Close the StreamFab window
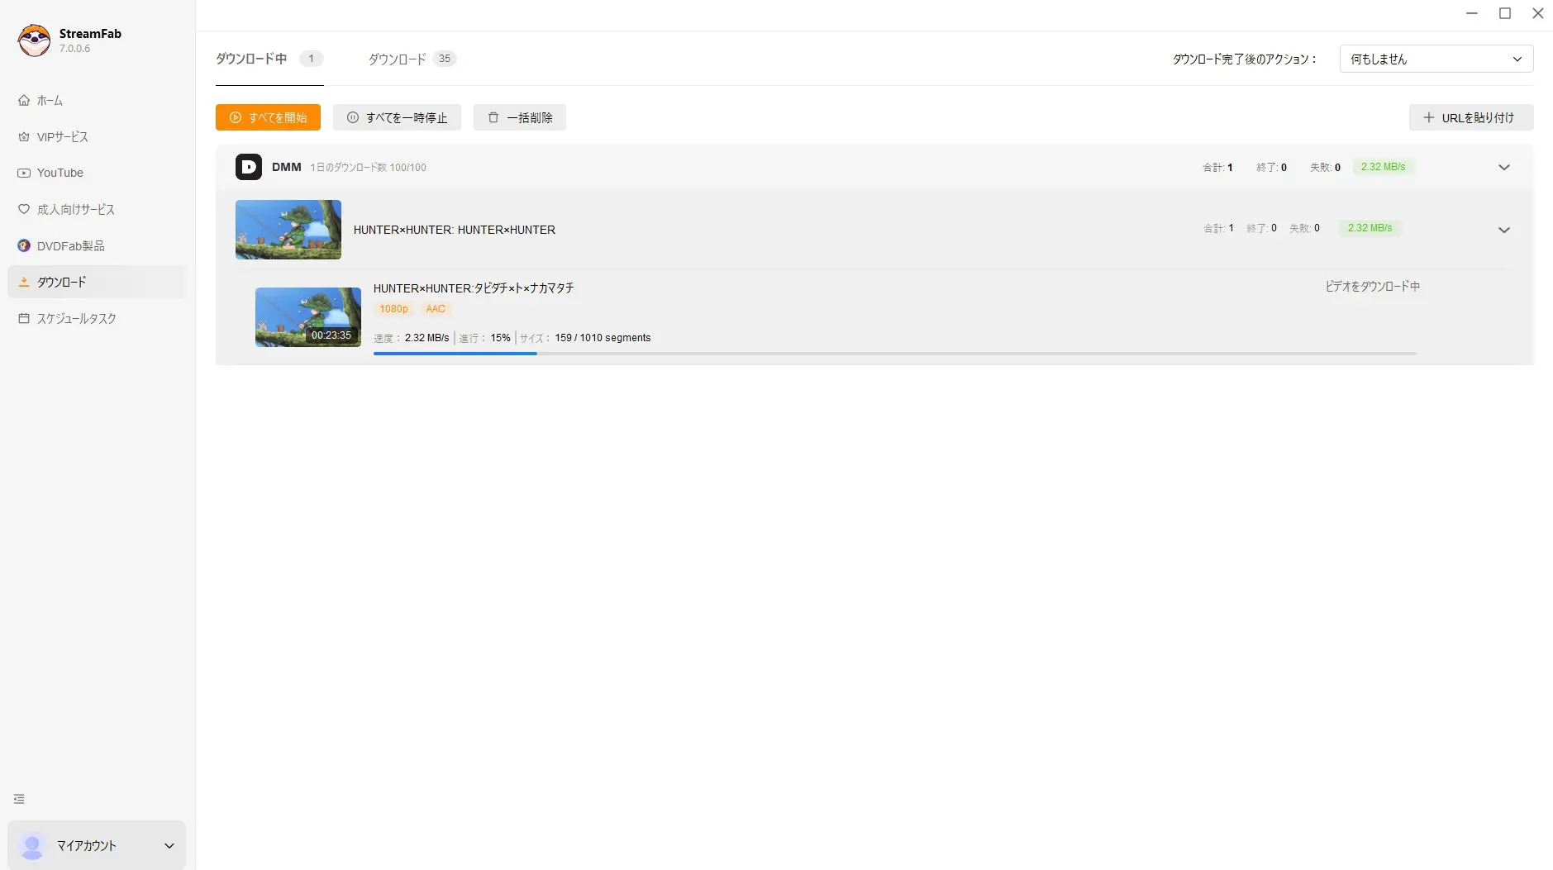The image size is (1553, 870). (x=1538, y=13)
